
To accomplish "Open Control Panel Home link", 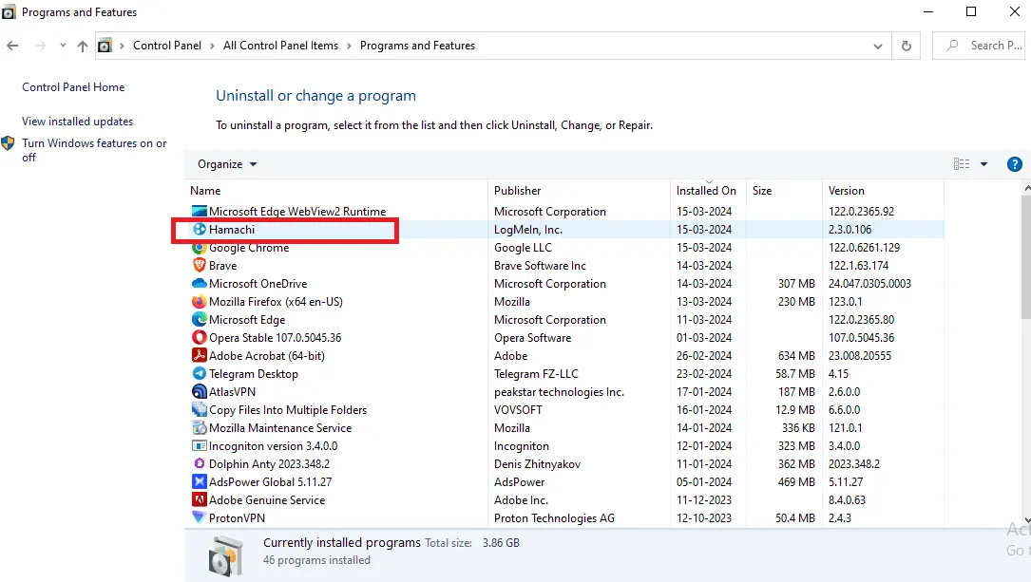I will pos(73,87).
